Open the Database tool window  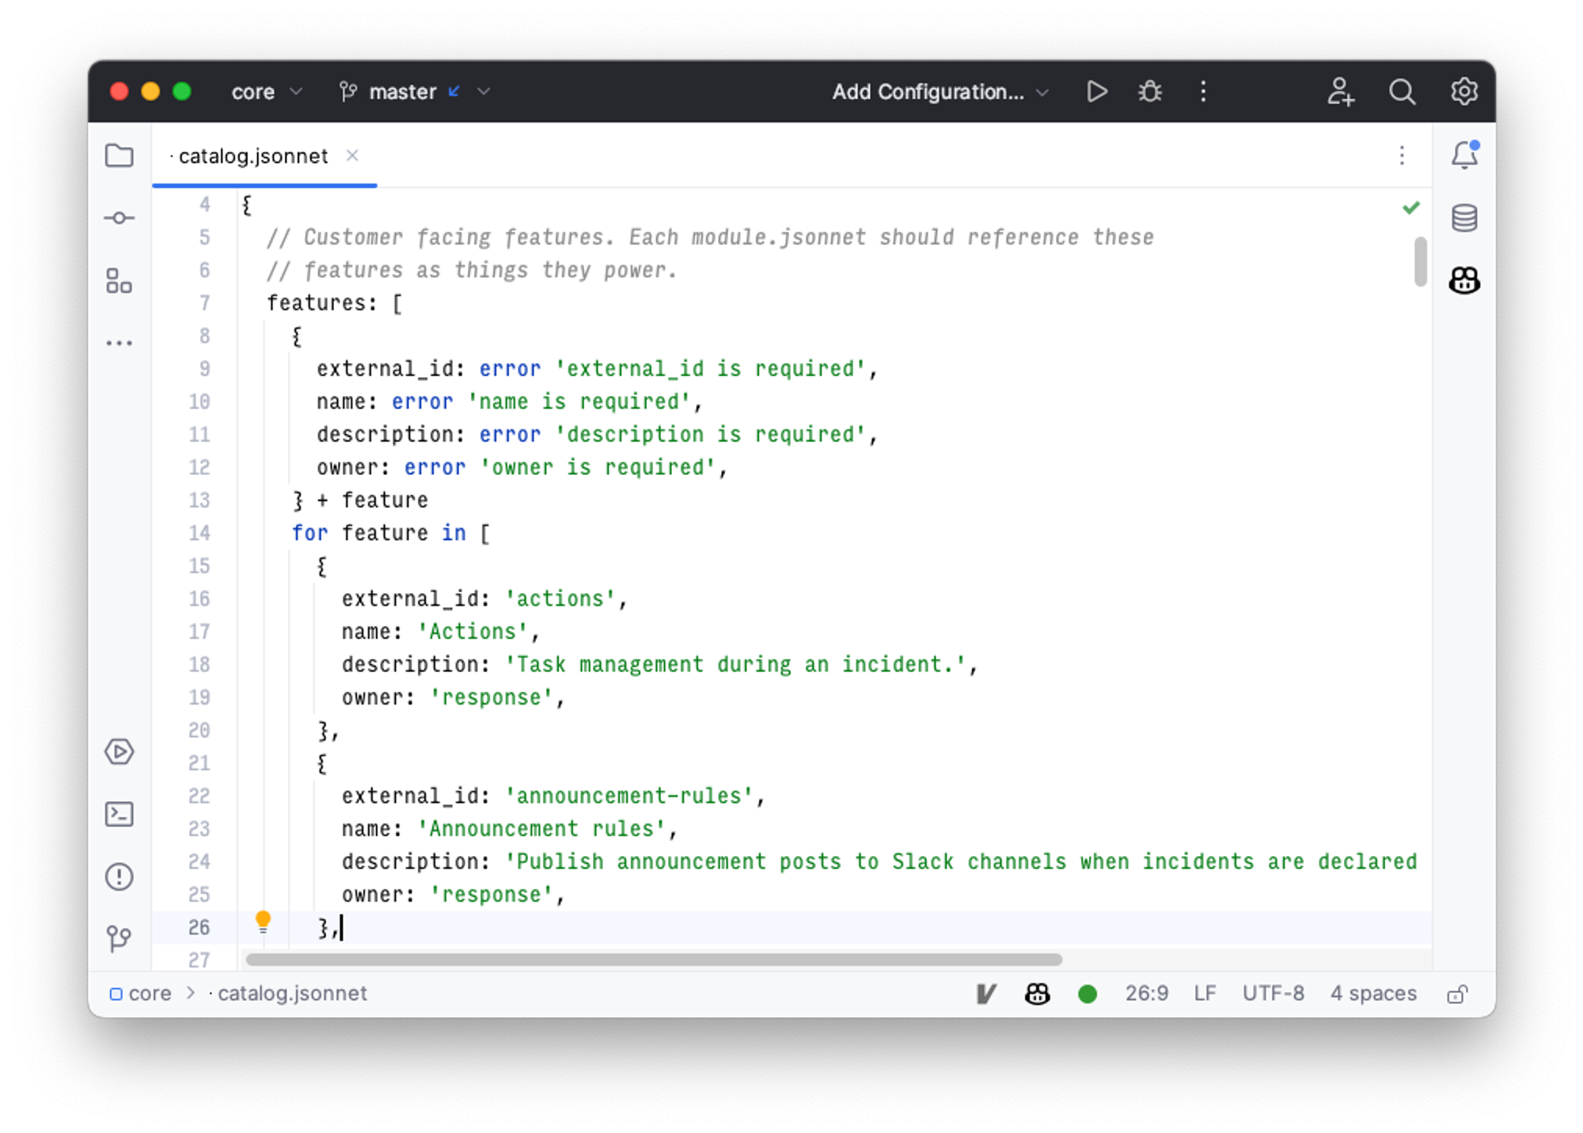click(x=1463, y=218)
